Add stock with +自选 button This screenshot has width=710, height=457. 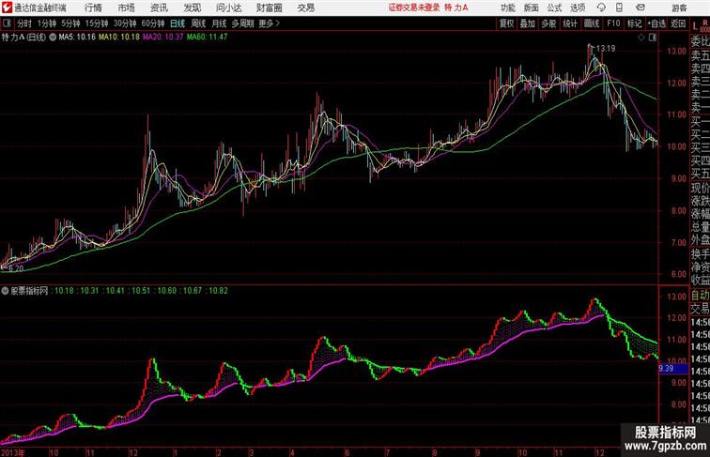pyautogui.click(x=656, y=23)
